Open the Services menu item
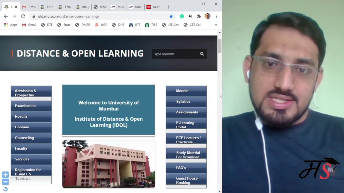 coord(31,159)
